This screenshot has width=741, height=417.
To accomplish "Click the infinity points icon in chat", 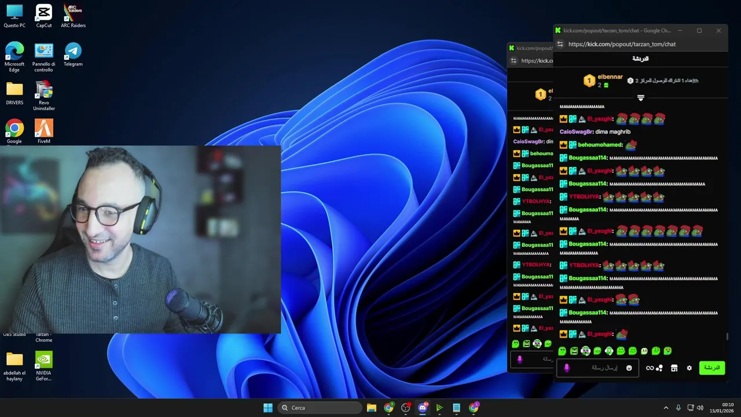I will click(x=650, y=368).
